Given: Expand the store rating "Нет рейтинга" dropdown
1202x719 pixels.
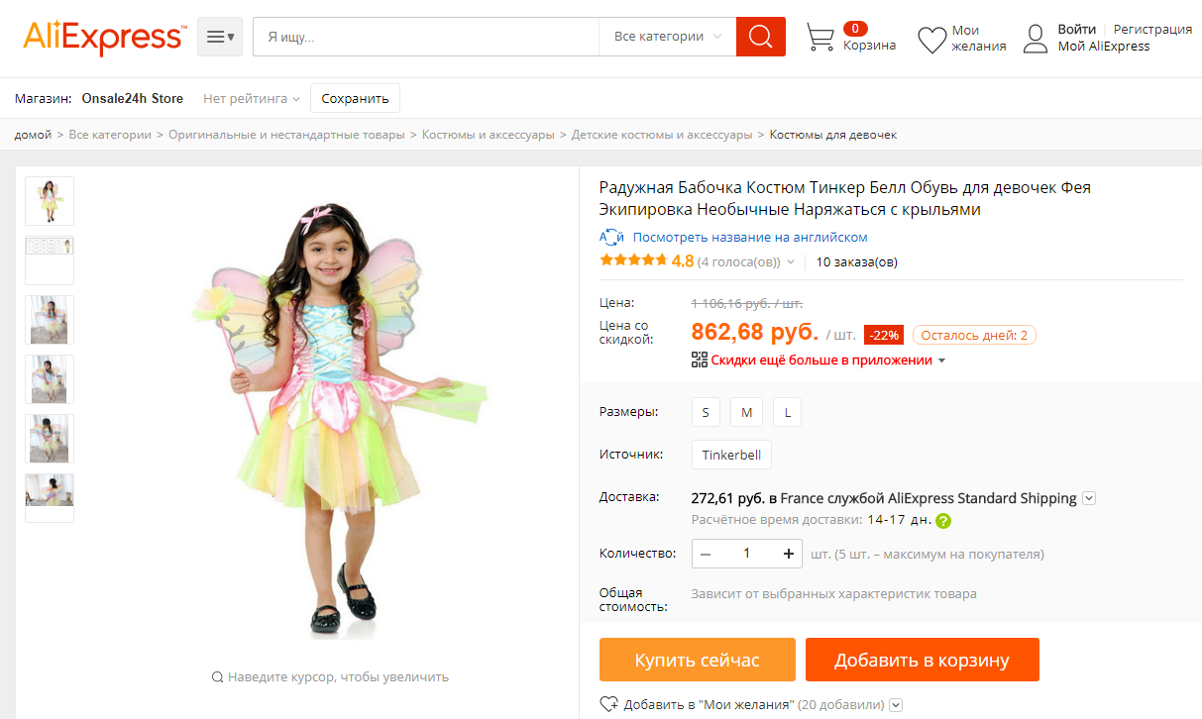Looking at the screenshot, I should point(252,99).
